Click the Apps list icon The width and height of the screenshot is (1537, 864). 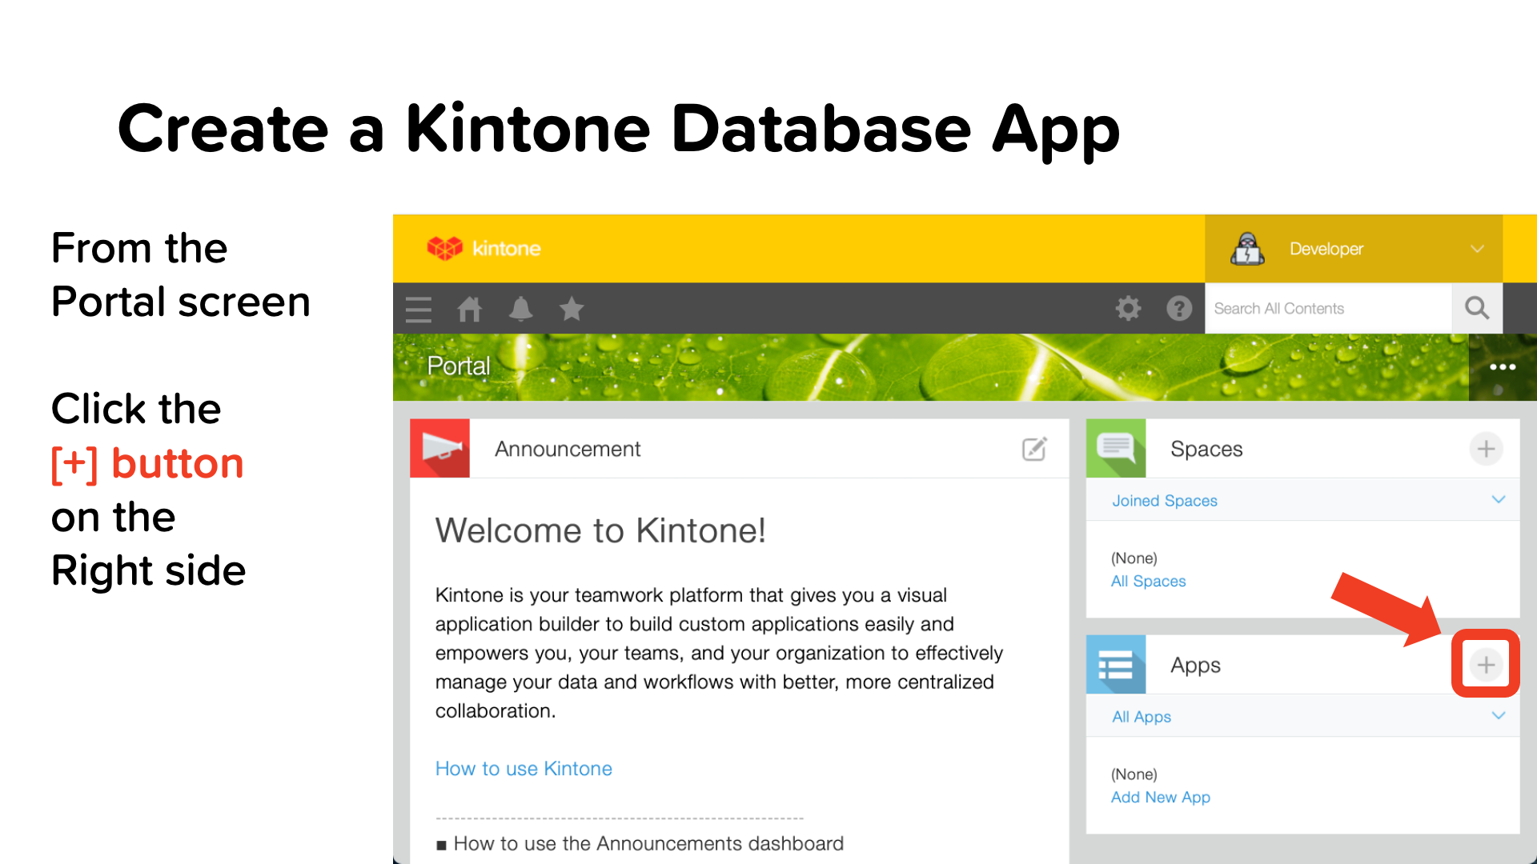(1116, 665)
